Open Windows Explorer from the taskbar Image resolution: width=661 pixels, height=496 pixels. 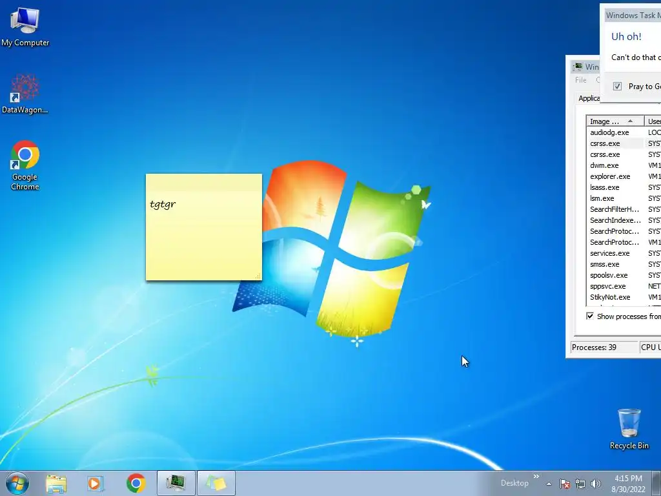tap(56, 483)
